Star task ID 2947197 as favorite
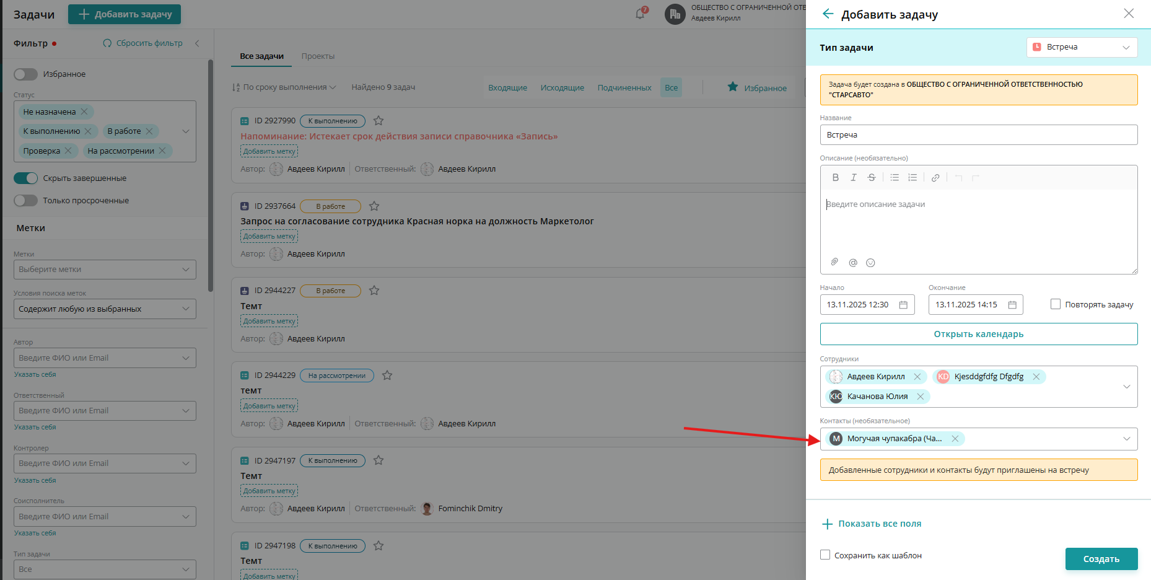This screenshot has height=580, width=1151. (379, 460)
